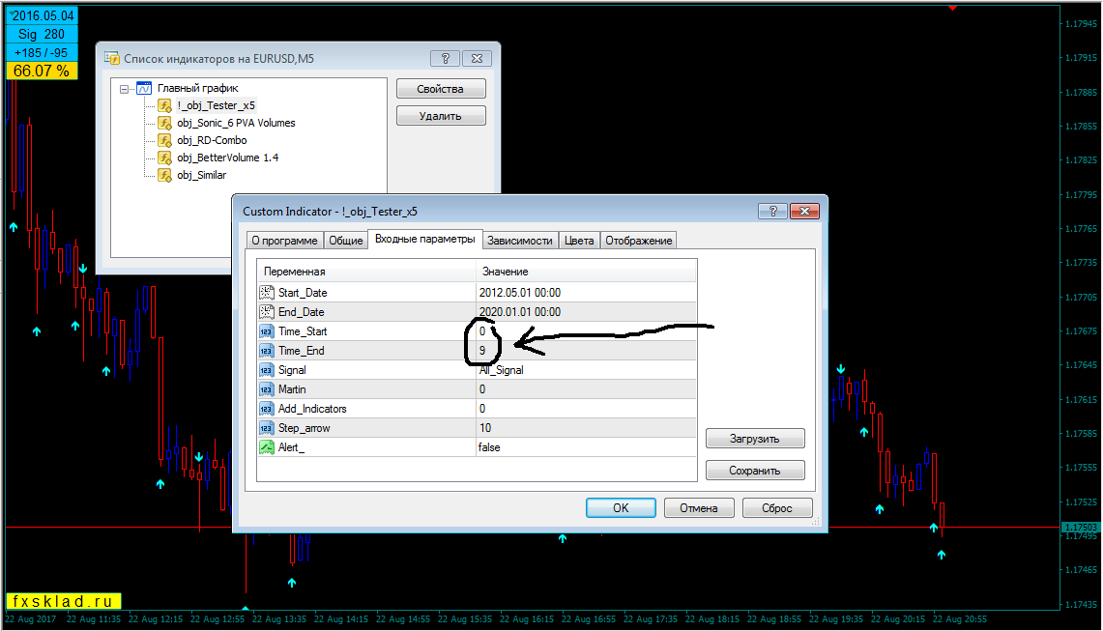Click the Start_Date datetime variable icon
Screen dimensions: 1103x631
[267, 293]
